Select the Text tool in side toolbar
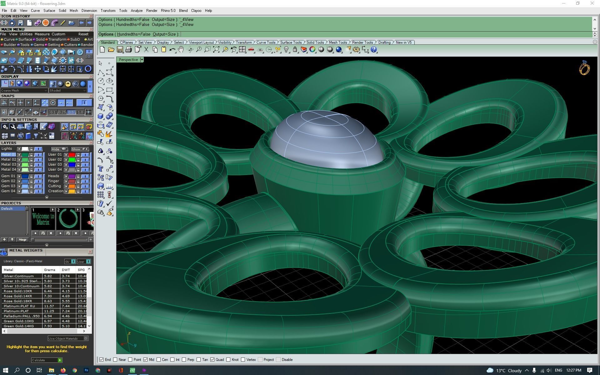Image resolution: width=600 pixels, height=375 pixels. pos(101,169)
